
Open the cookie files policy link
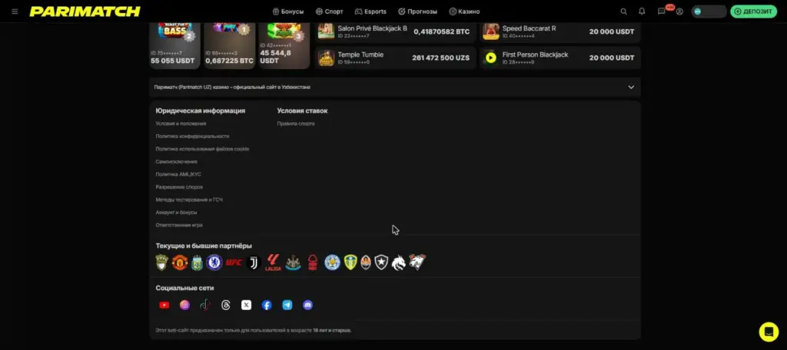pyautogui.click(x=202, y=149)
